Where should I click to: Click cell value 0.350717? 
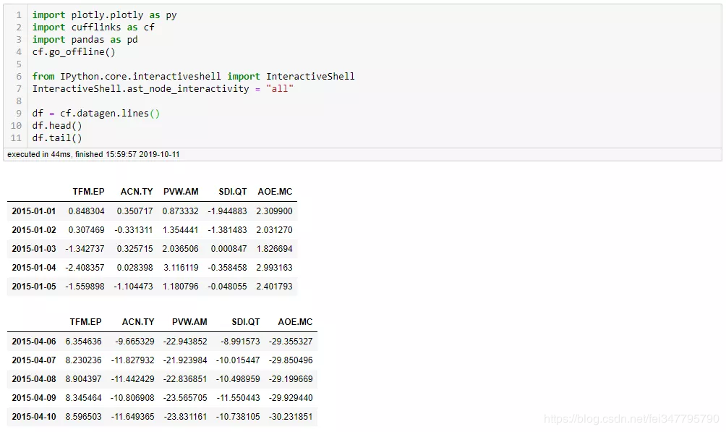point(134,211)
